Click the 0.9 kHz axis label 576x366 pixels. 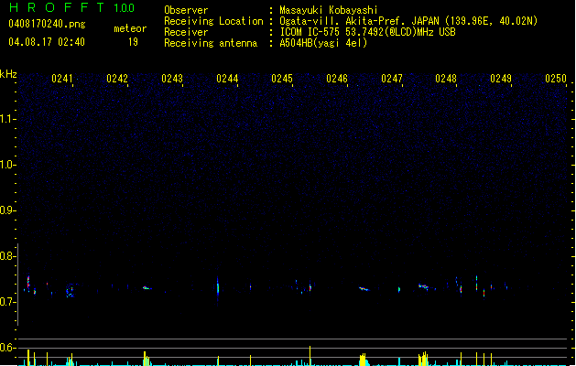click(7, 210)
